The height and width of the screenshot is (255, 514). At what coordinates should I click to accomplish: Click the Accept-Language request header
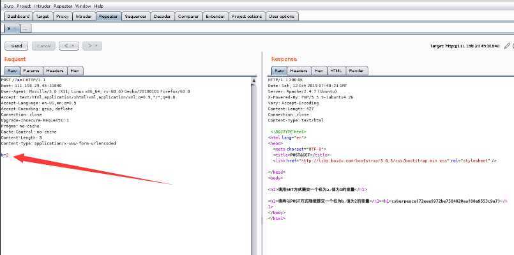click(x=39, y=103)
